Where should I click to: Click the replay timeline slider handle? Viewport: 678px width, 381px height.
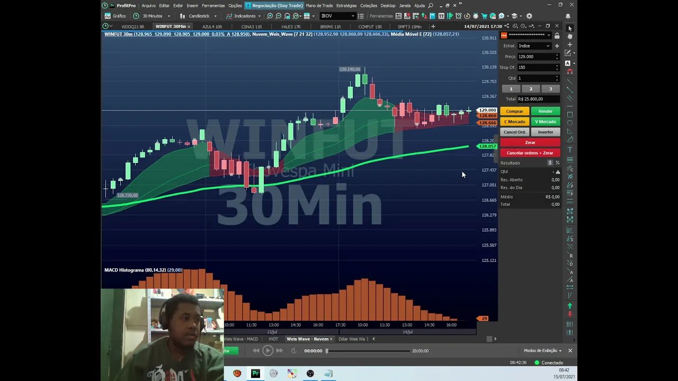pos(327,350)
